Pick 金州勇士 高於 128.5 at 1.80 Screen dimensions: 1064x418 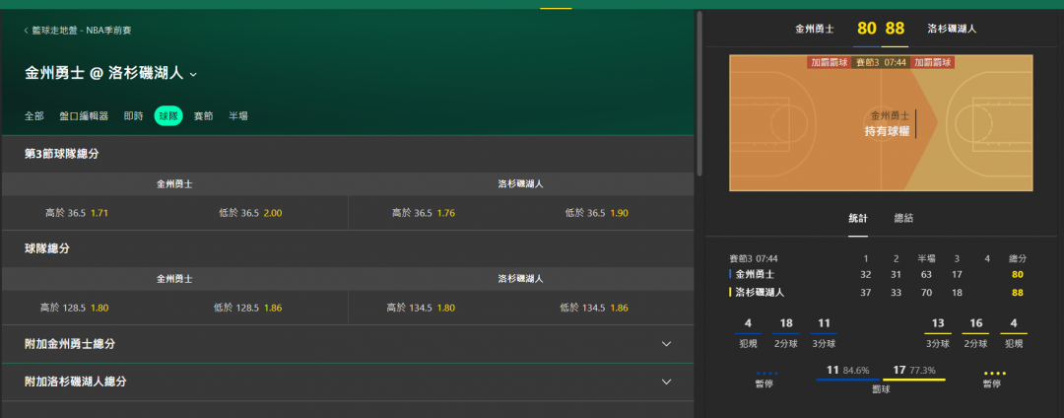pyautogui.click(x=74, y=308)
